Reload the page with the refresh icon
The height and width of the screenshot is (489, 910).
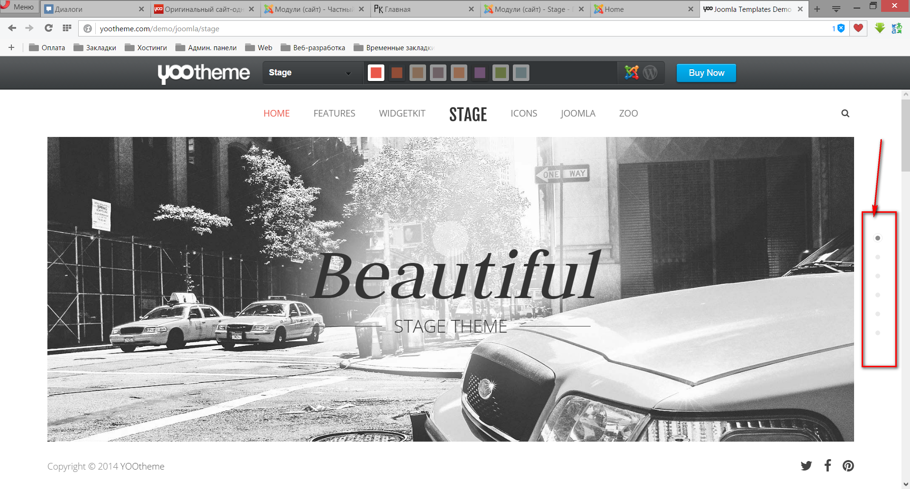coord(48,28)
